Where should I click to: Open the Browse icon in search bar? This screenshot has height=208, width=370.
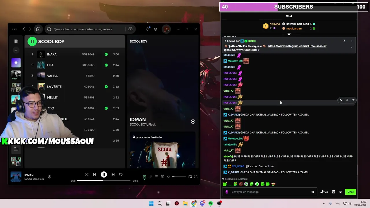click(x=130, y=29)
